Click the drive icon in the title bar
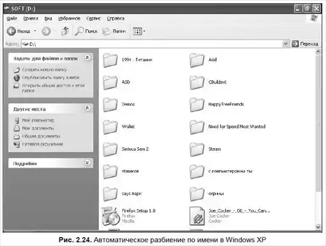This screenshot has height=246, width=326. point(7,8)
